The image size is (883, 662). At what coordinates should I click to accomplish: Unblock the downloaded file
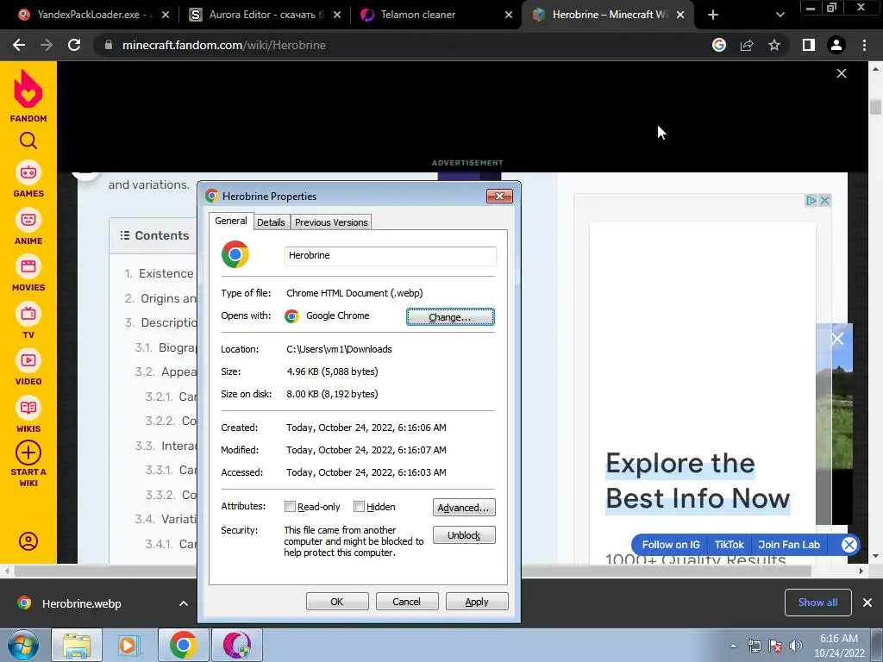coord(464,534)
